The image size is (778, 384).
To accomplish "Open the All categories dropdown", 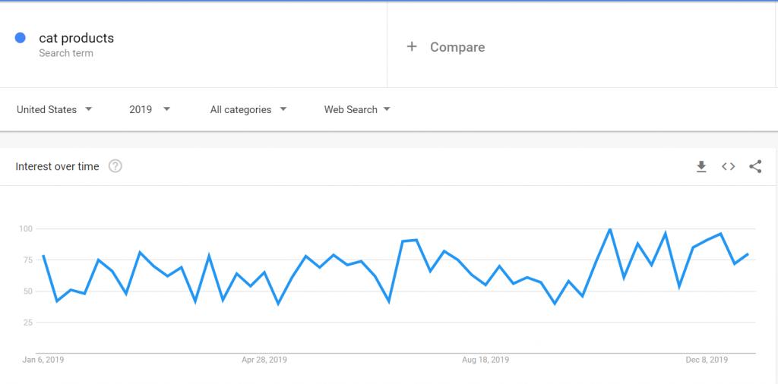I will 248,109.
